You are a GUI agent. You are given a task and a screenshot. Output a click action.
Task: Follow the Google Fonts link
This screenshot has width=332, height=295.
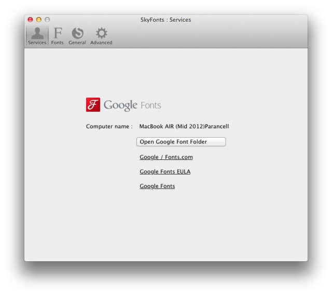tap(157, 186)
